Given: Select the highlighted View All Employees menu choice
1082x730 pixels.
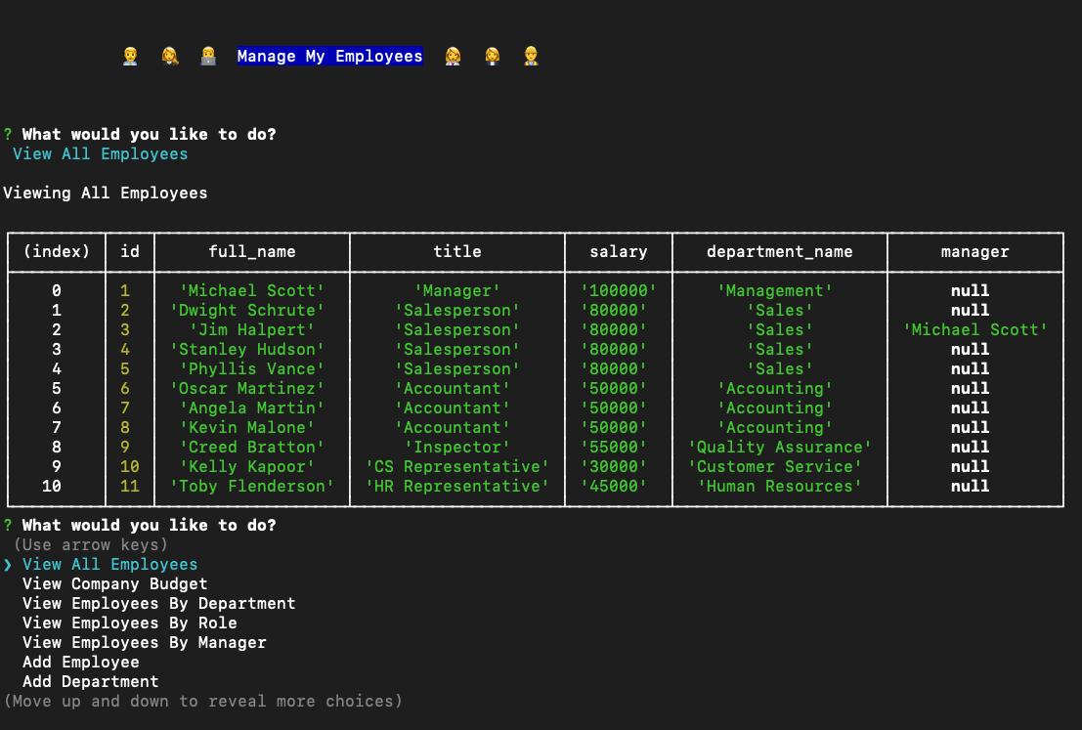Looking at the screenshot, I should click(x=109, y=565).
